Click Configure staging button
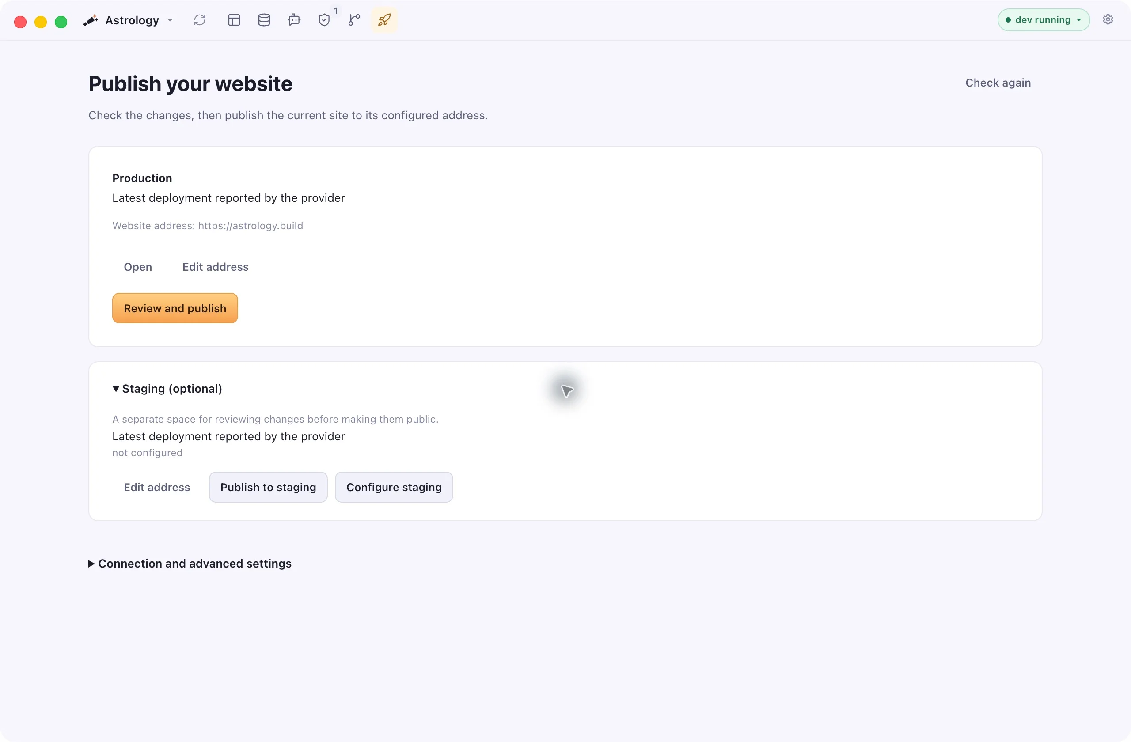1131x742 pixels. (394, 488)
